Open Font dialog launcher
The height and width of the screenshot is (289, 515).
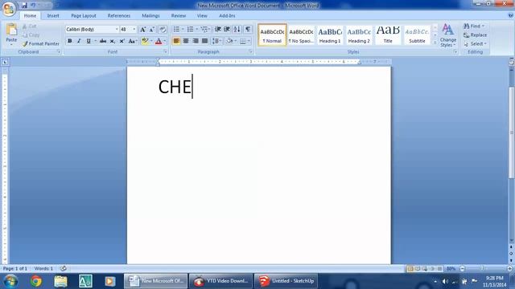[165, 51]
